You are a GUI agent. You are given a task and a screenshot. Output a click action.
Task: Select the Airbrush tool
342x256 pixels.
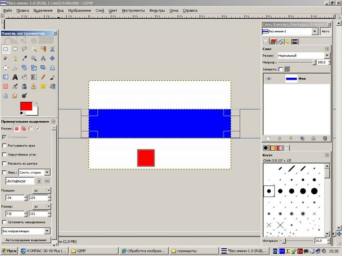click(15, 87)
